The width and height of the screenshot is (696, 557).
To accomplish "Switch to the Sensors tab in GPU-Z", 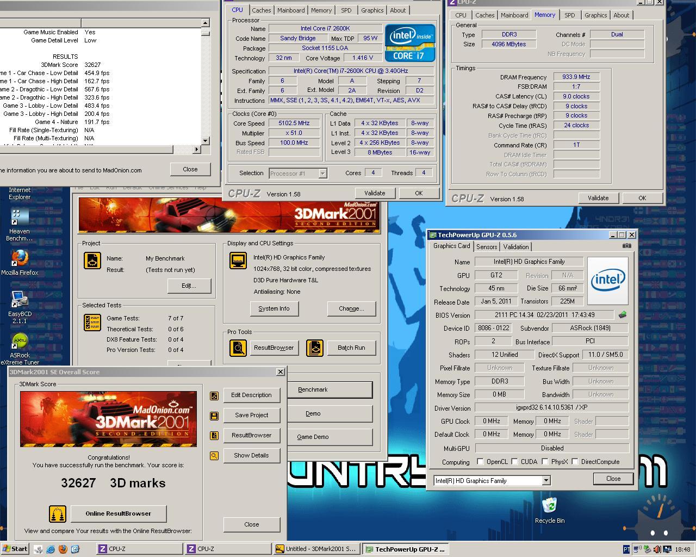I will click(486, 247).
